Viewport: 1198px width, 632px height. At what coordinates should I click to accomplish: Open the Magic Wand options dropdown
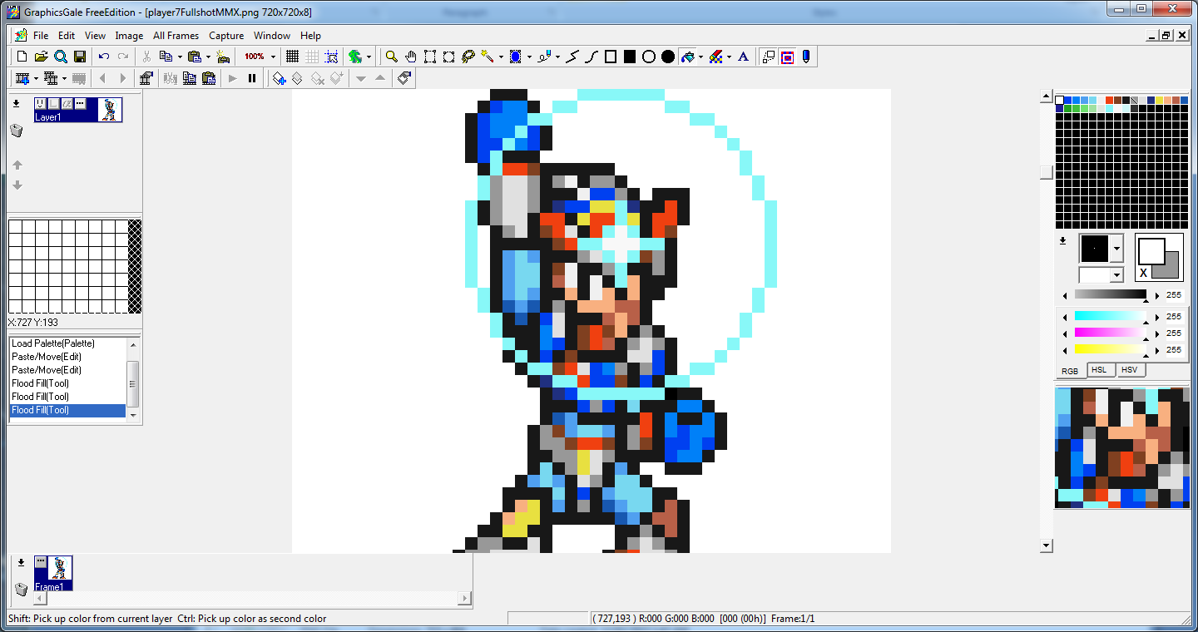501,57
